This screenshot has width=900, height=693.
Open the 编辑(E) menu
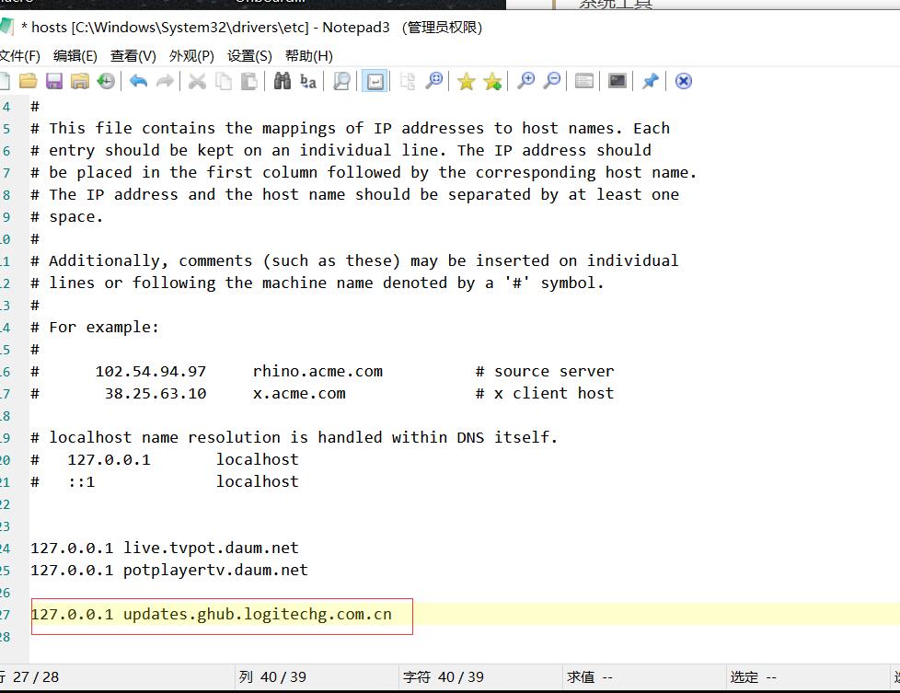coord(75,56)
